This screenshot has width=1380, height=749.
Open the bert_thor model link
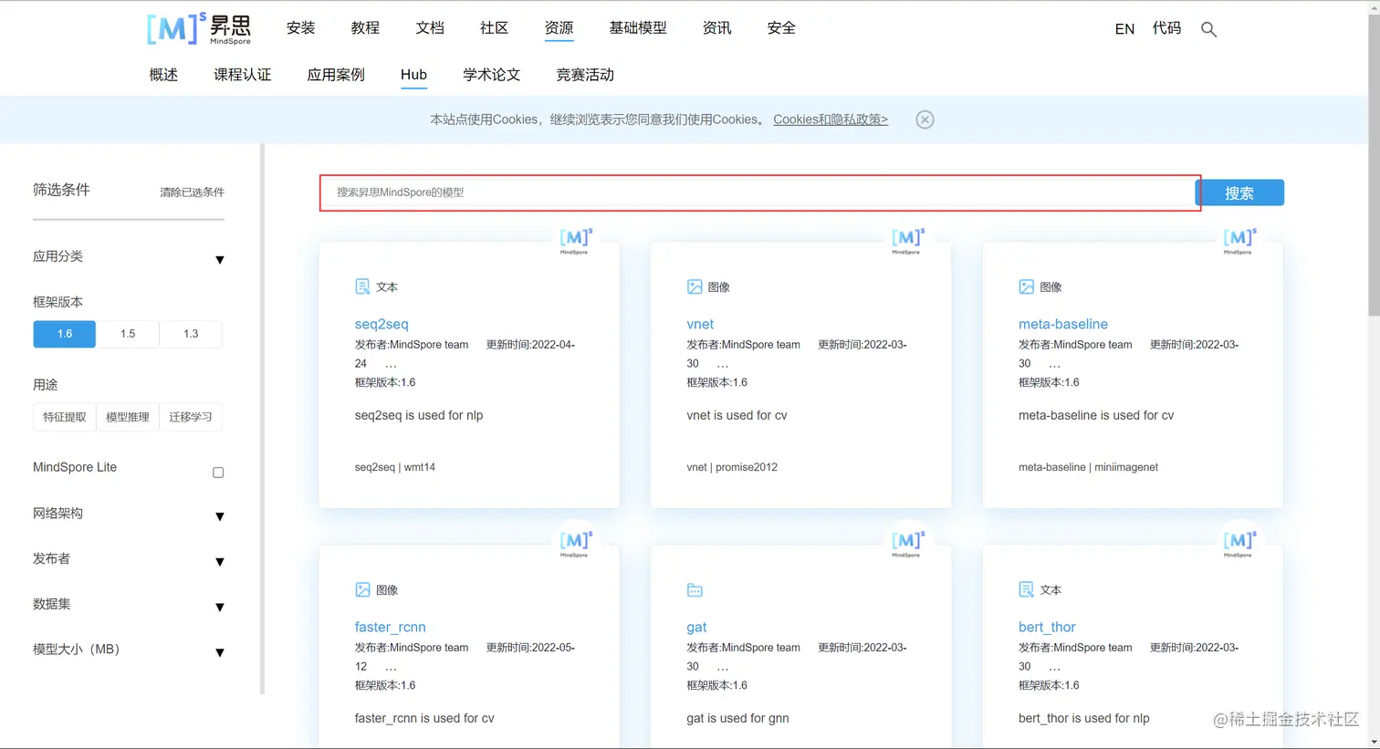[x=1047, y=627]
